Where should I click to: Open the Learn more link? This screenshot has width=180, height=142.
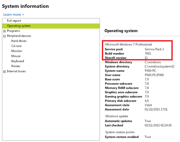click(x=14, y=14)
